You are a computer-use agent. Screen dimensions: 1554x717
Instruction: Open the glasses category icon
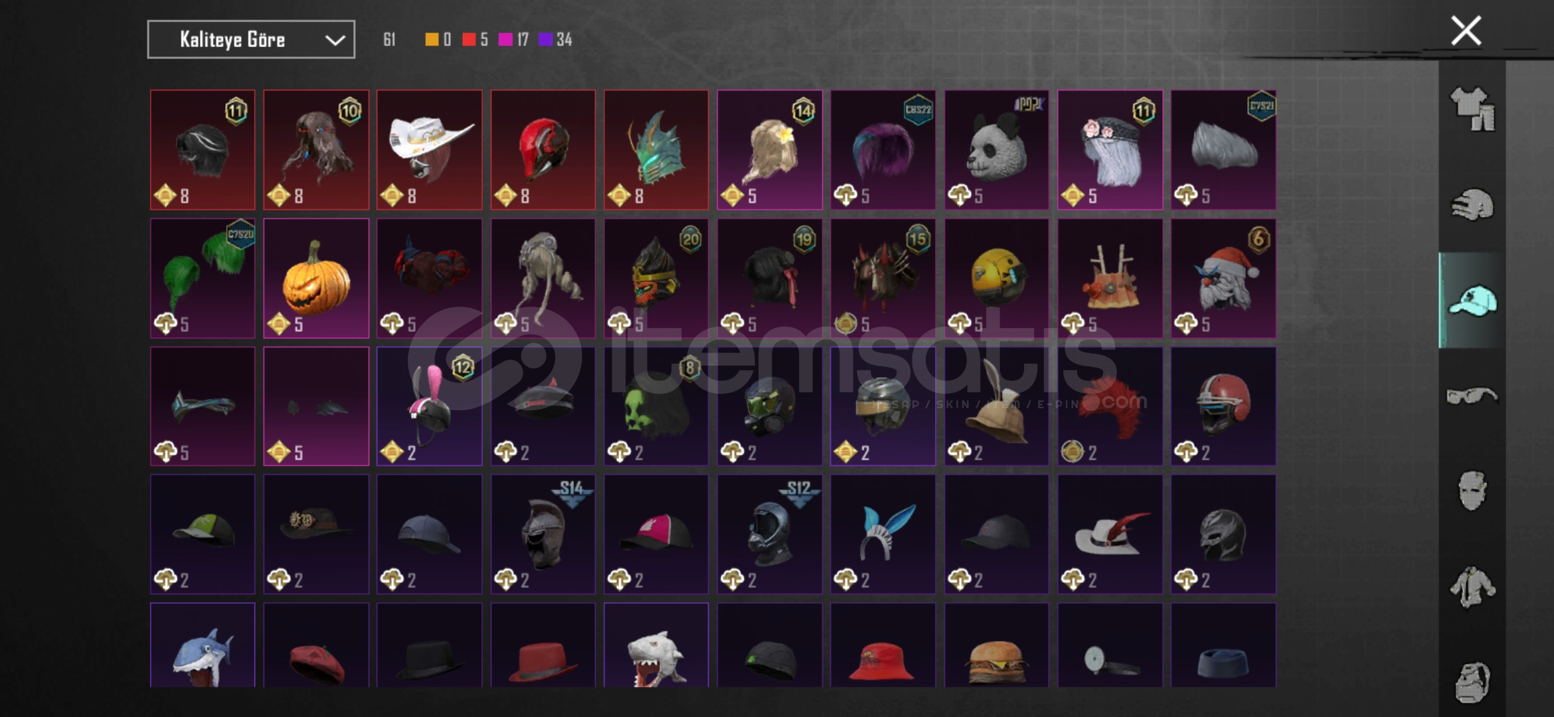click(x=1472, y=396)
